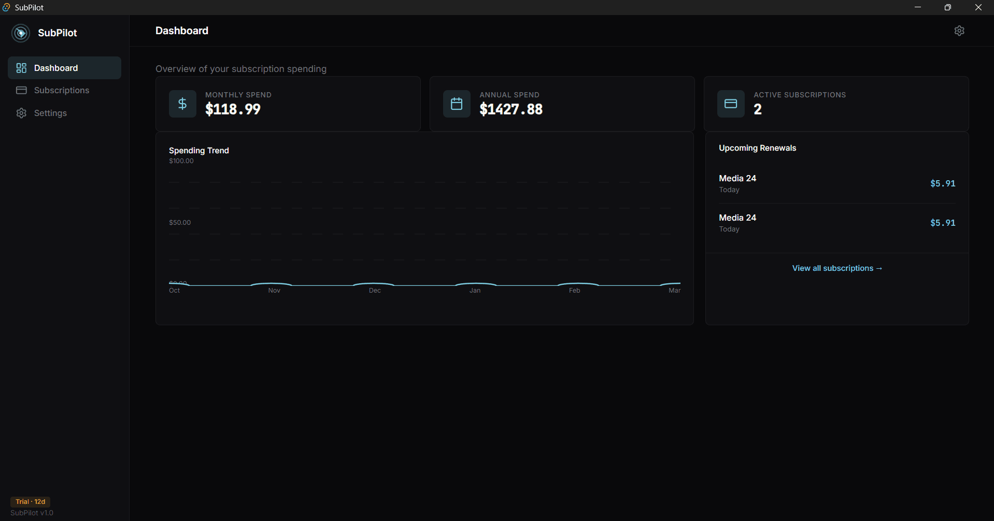This screenshot has height=521, width=994.
Task: Click the SubPilot v1.0 version label
Action: tap(31, 513)
